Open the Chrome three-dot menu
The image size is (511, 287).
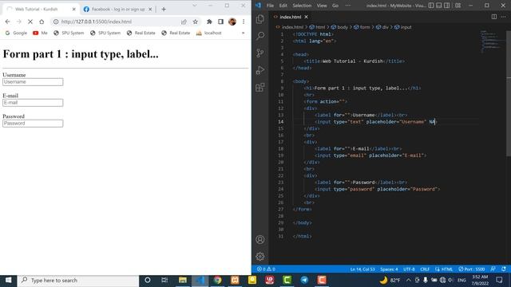pyautogui.click(x=244, y=22)
